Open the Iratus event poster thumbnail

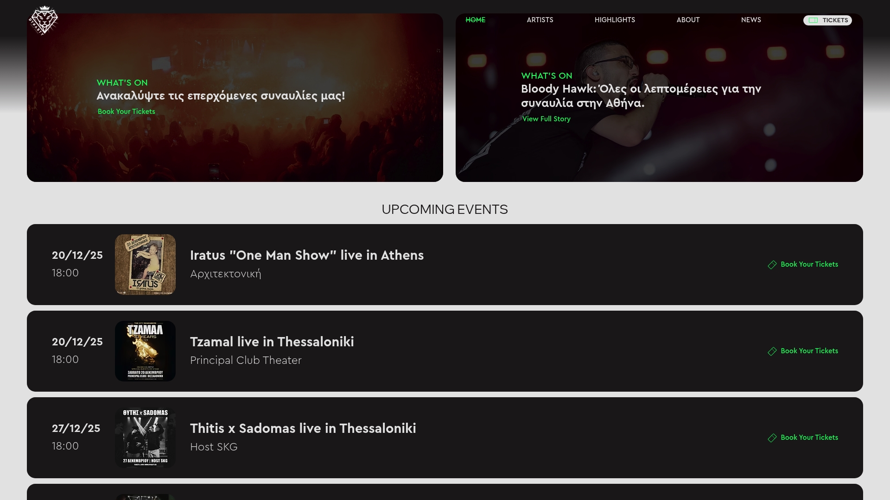[145, 264]
